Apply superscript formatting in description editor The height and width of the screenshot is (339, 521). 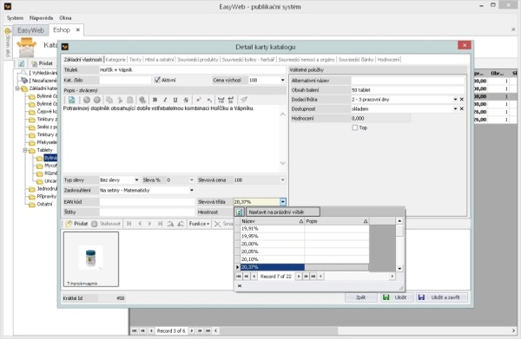[198, 100]
